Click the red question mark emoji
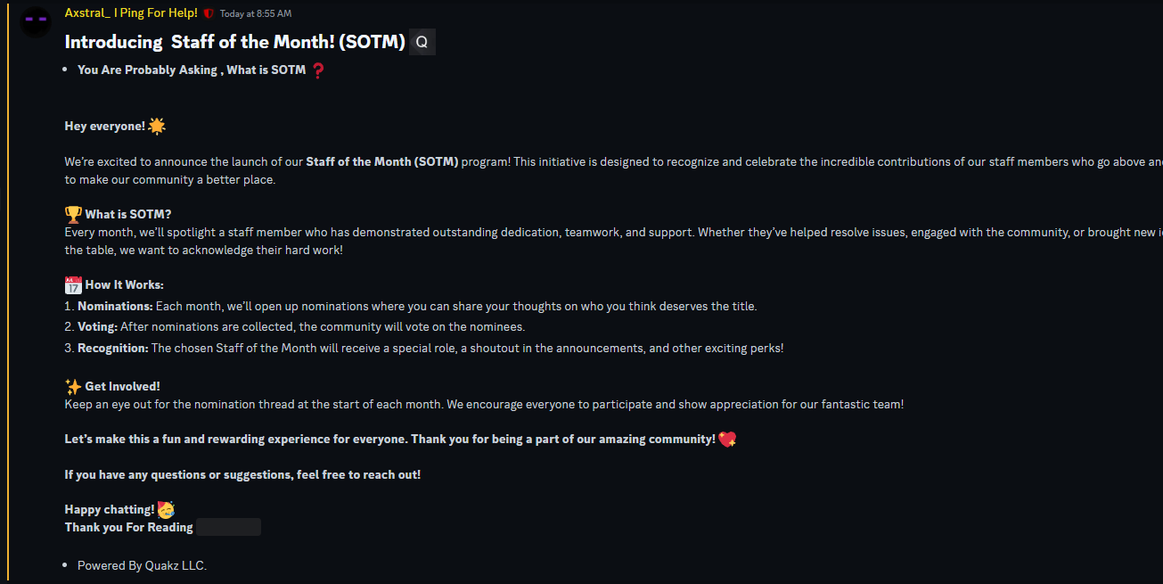This screenshot has height=584, width=1163. pyautogui.click(x=317, y=70)
